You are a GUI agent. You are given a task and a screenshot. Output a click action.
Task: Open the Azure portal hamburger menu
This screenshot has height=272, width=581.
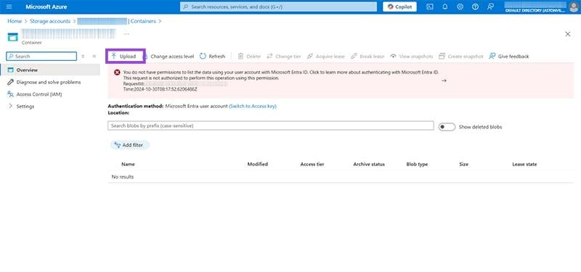pos(9,7)
